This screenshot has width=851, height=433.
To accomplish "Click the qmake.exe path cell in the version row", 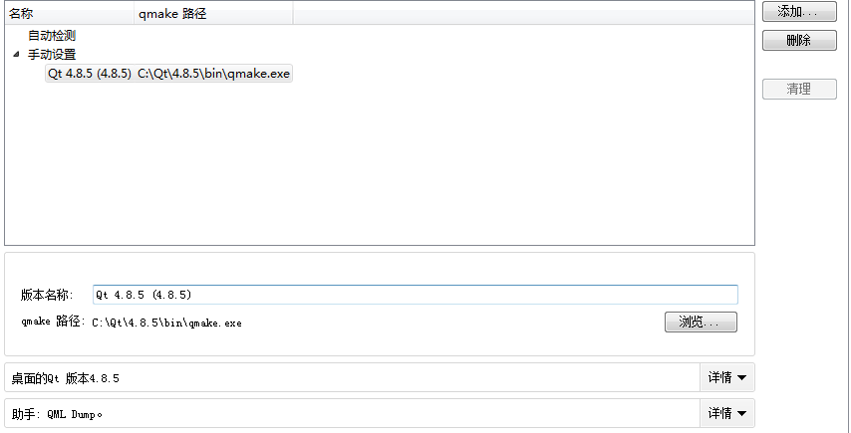I will pyautogui.click(x=214, y=74).
